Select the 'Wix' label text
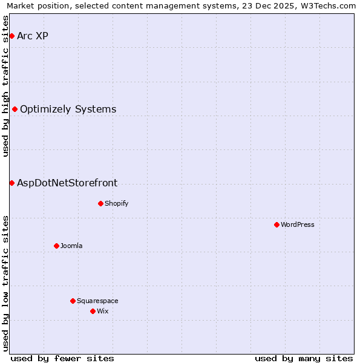The width and height of the screenshot is (363, 363). [x=103, y=311]
